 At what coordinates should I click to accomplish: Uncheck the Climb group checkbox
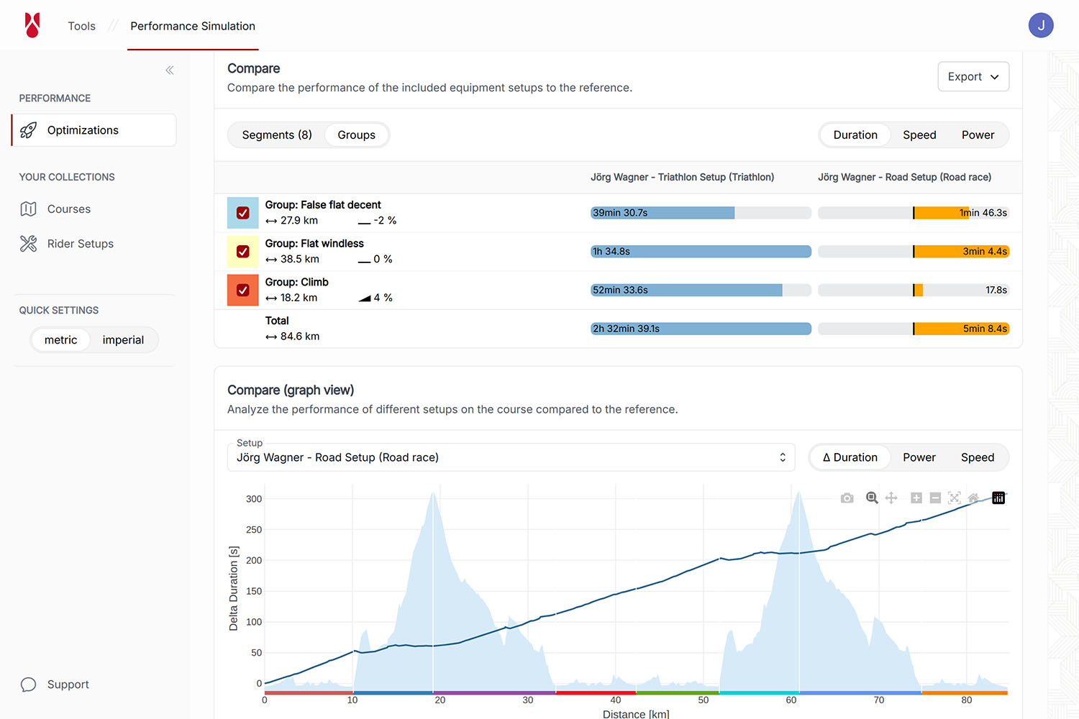243,290
